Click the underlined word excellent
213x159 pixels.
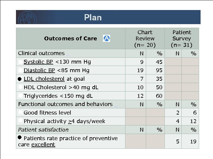click(x=43, y=145)
